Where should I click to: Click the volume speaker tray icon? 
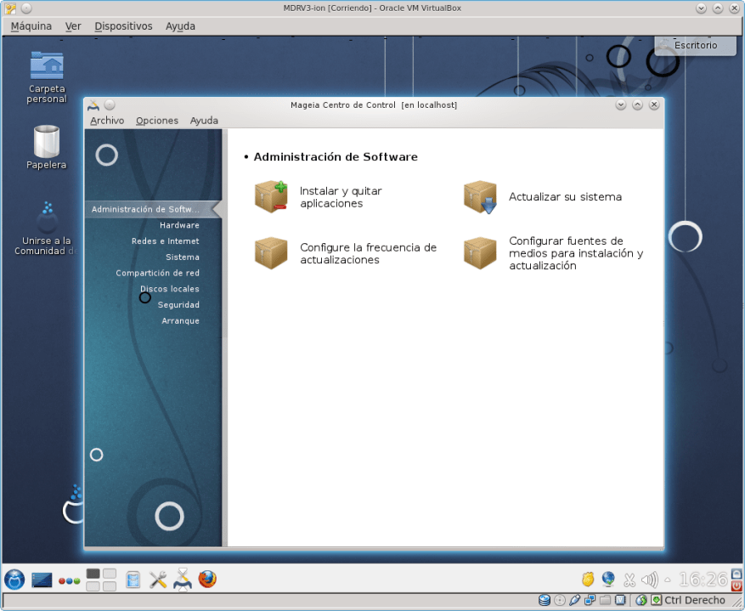click(650, 580)
